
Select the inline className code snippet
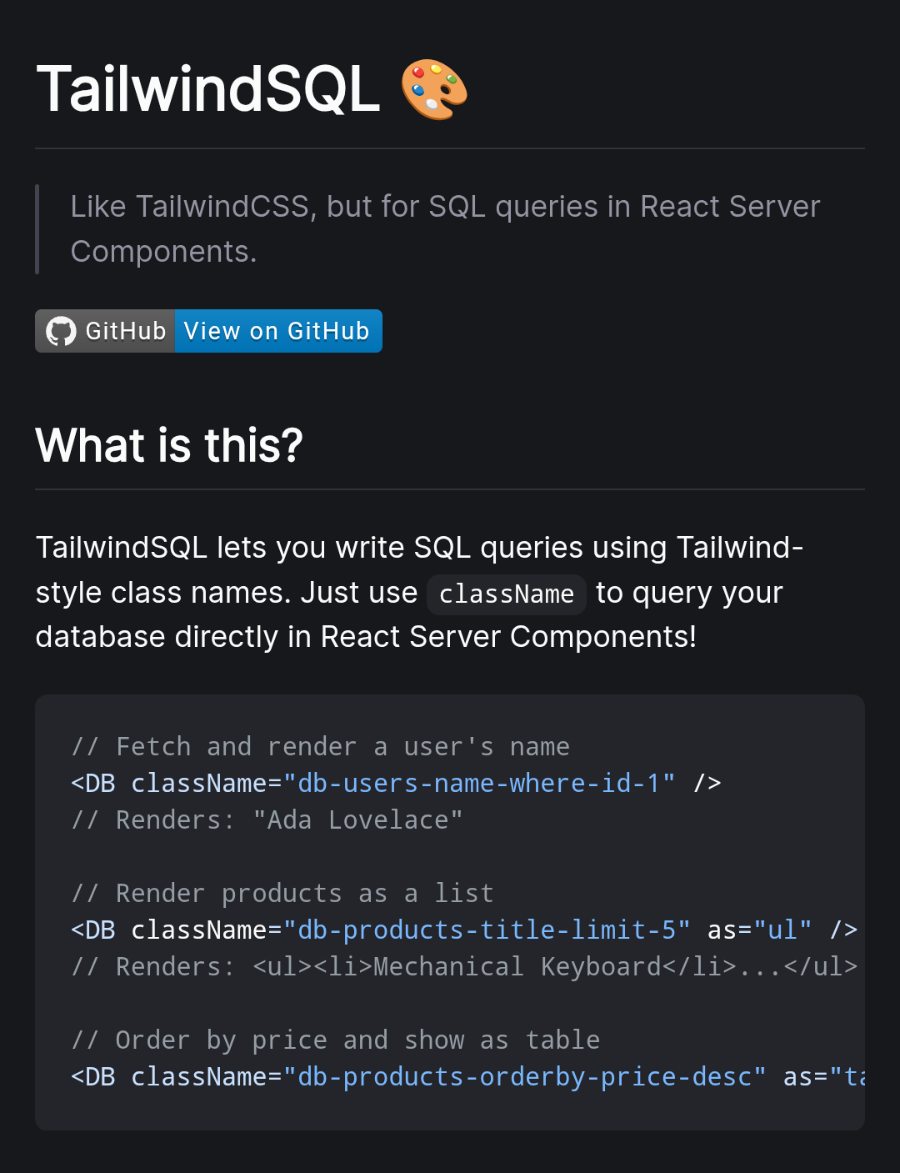pos(506,594)
